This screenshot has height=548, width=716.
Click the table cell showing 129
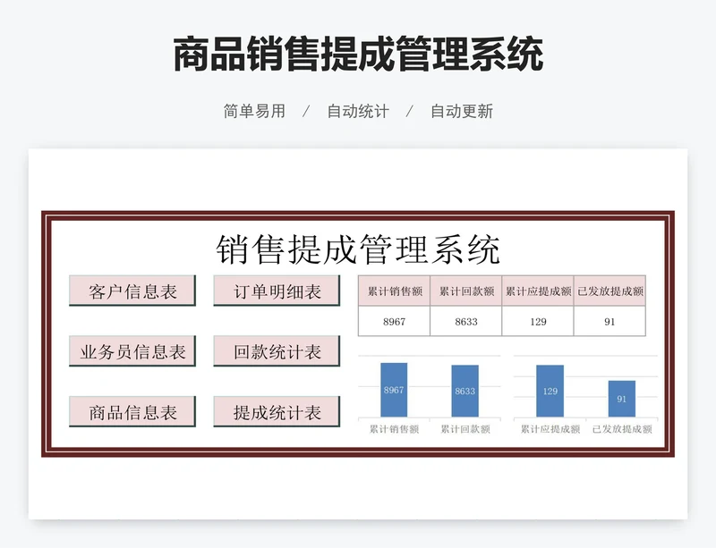[538, 321]
